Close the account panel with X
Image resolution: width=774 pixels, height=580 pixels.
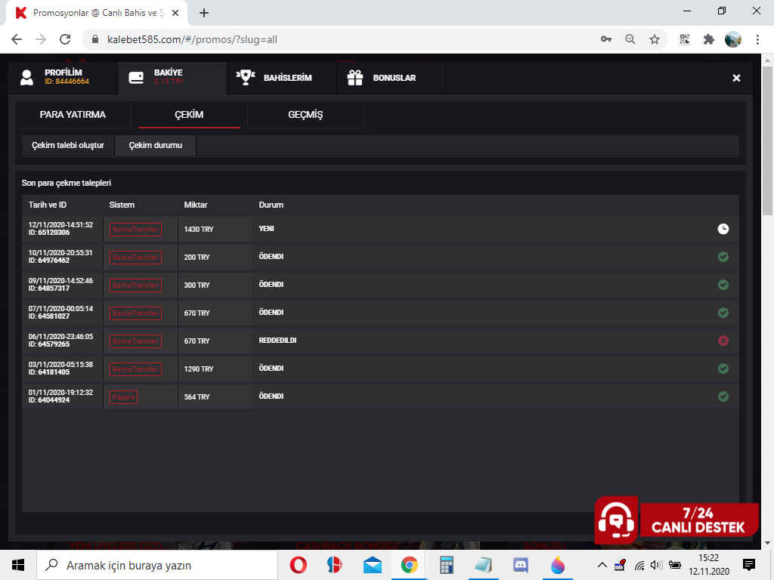coord(736,78)
